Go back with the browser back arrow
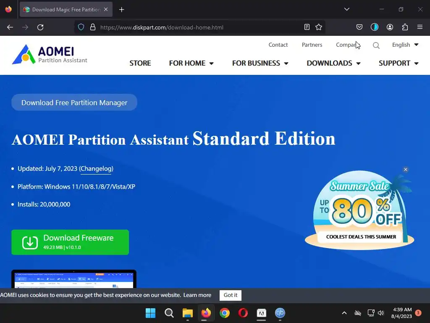The image size is (430, 323). [10, 27]
